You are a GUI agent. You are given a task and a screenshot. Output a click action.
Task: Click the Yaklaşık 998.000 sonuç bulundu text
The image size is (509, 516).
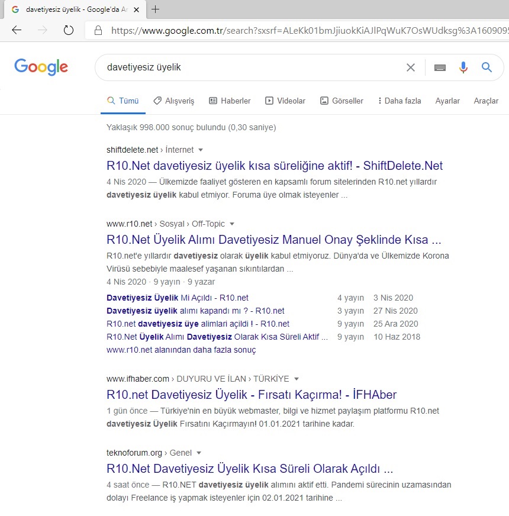click(x=191, y=127)
